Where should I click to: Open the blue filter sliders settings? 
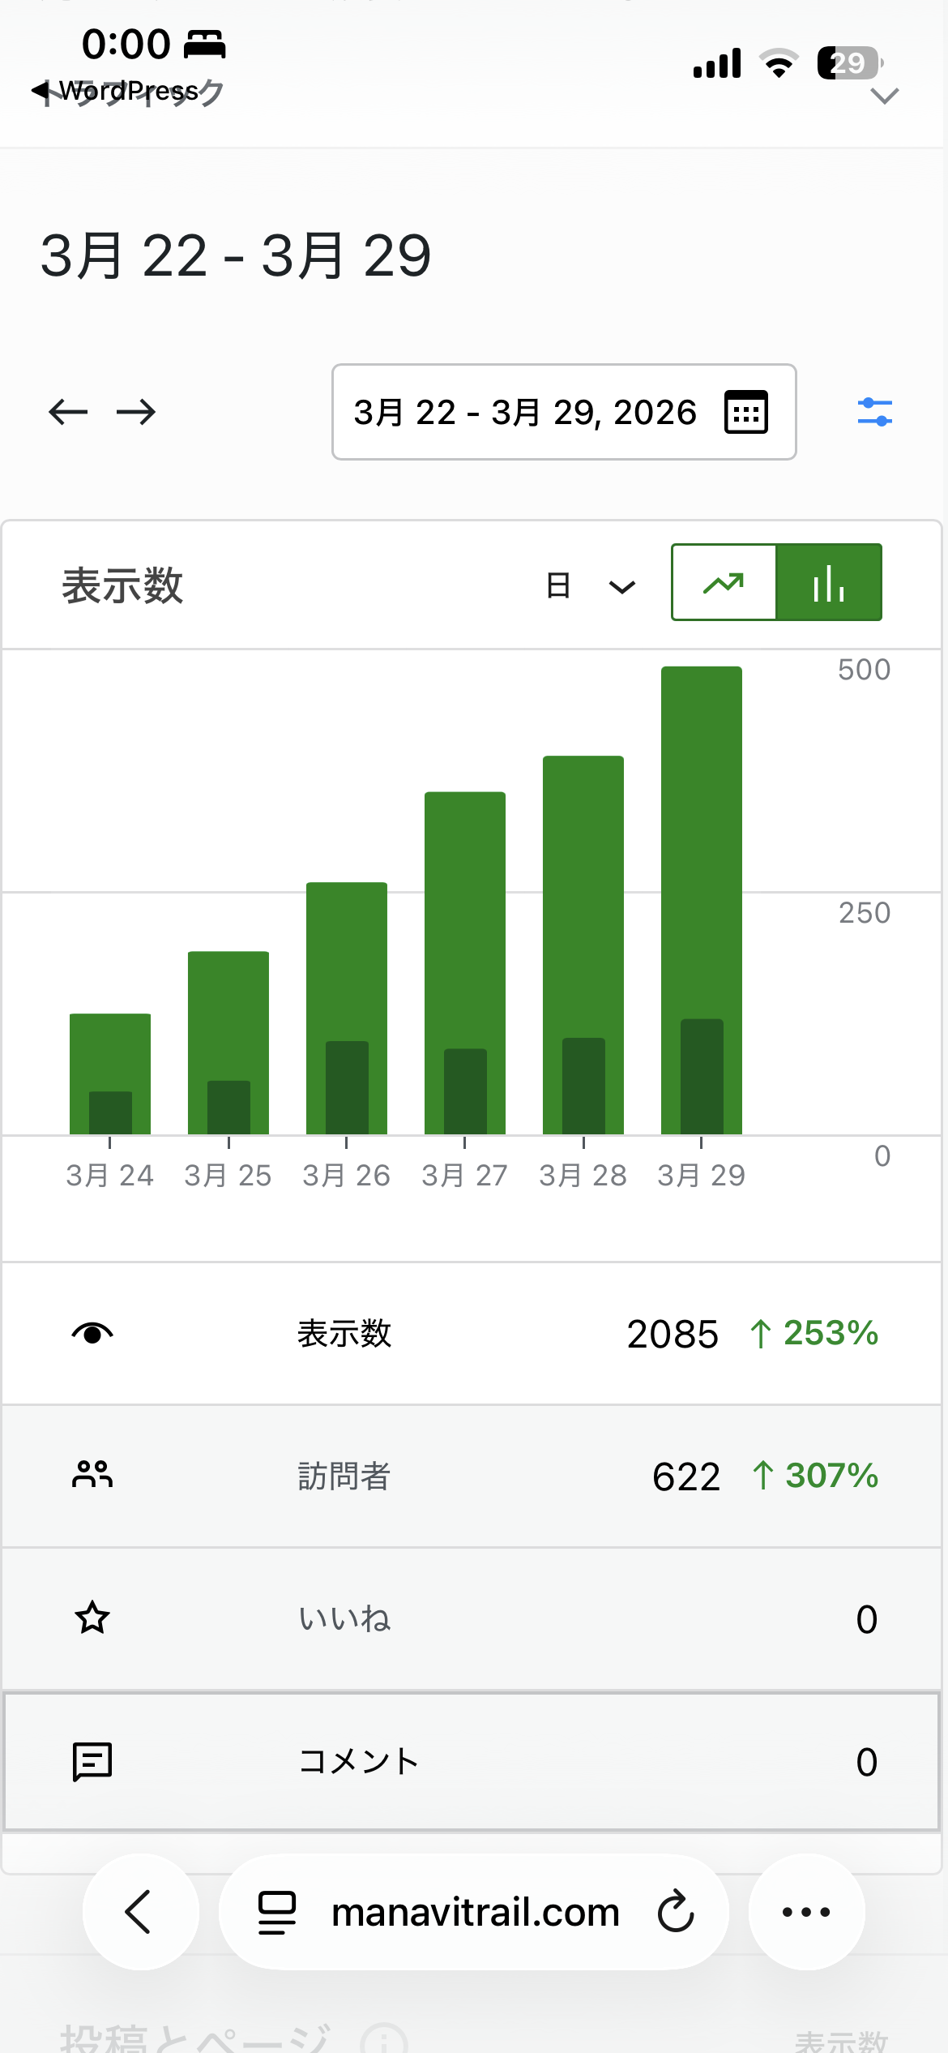[875, 412]
